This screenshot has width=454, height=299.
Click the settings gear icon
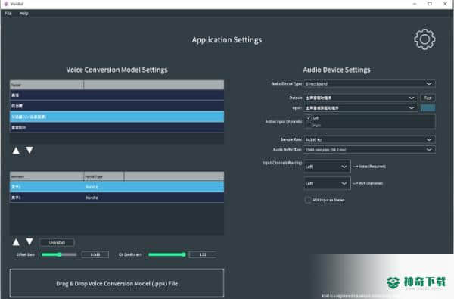424,39
